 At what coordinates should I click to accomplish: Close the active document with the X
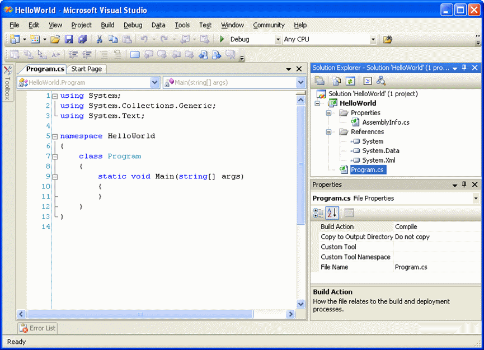[x=299, y=69]
